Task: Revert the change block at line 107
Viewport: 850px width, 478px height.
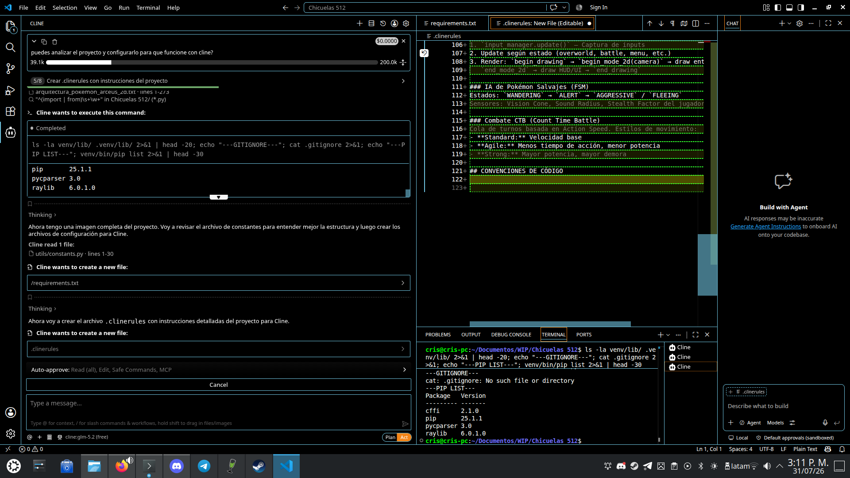Action: (424, 53)
